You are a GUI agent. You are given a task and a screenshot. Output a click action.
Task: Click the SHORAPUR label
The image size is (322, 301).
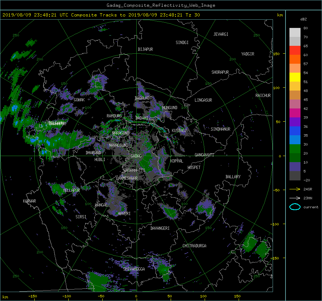pos(220,72)
